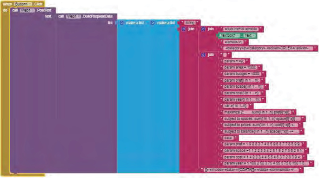Open Text property dropdown on TextBox1 block
The width and height of the screenshot is (319, 178).
[250, 35]
